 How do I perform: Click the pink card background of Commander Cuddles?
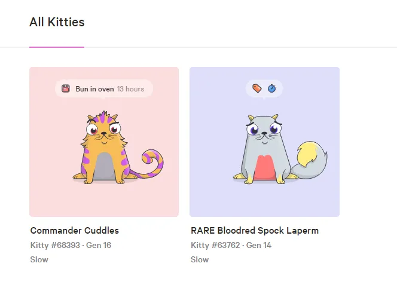(x=51, y=197)
